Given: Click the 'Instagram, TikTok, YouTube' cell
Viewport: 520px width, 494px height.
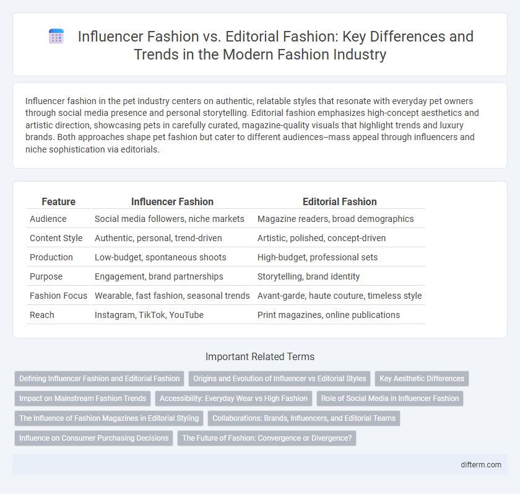Looking at the screenshot, I should point(172,315).
